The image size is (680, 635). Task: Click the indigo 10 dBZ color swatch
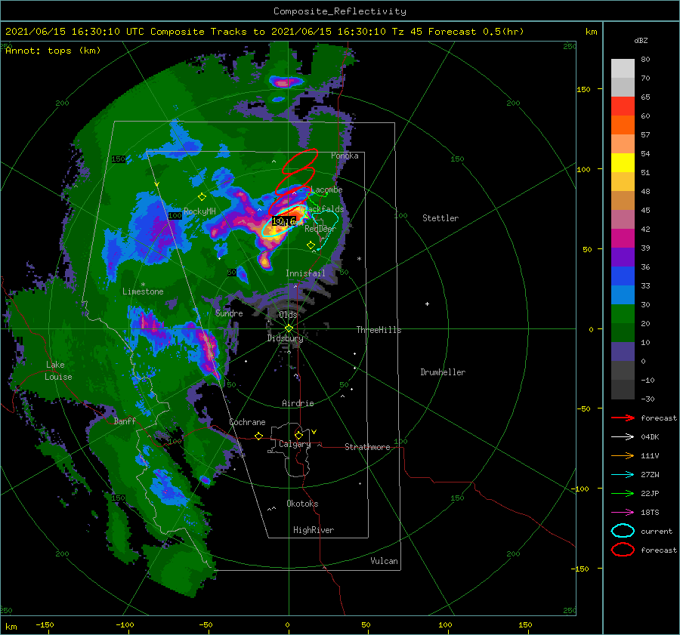pyautogui.click(x=623, y=351)
